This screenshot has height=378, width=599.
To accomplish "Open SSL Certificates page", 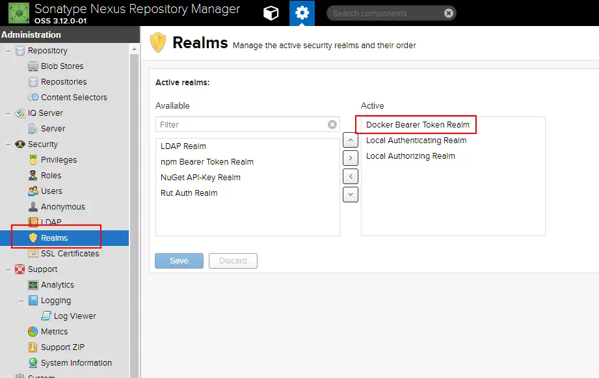I will [70, 253].
